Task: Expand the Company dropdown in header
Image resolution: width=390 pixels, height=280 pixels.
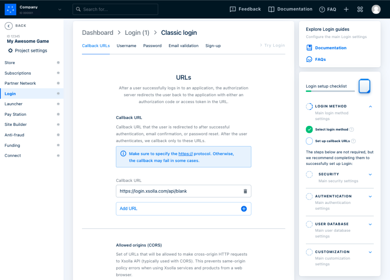Action: pyautogui.click(x=60, y=9)
